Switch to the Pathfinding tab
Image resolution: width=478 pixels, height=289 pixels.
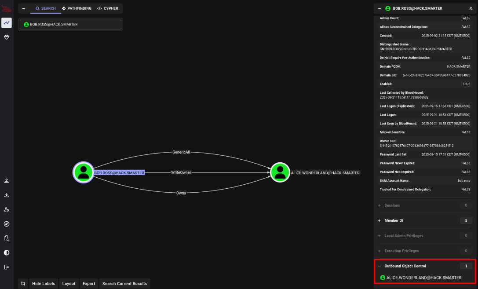77,8
